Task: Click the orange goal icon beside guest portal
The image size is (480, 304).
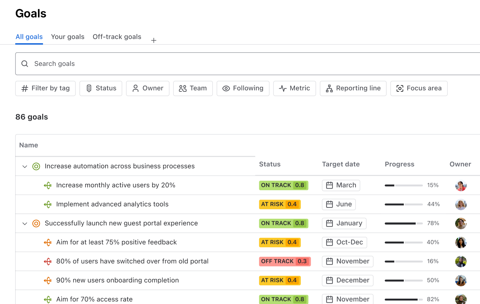Action: tap(36, 224)
